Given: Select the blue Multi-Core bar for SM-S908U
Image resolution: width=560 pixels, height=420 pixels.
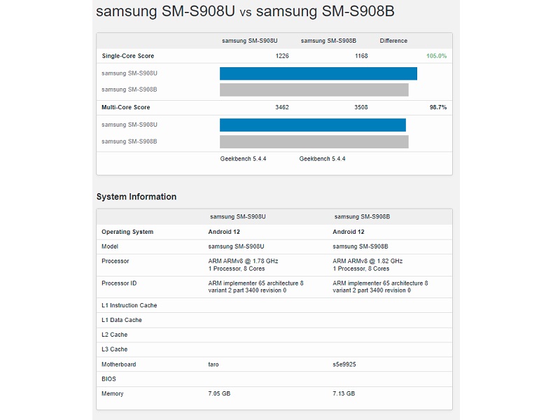Looking at the screenshot, I should 313,125.
